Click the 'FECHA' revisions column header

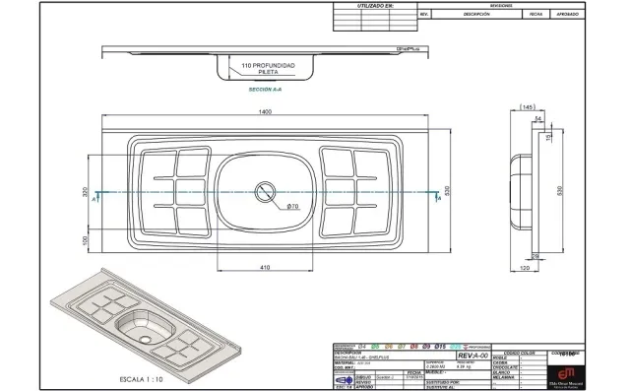535,14
